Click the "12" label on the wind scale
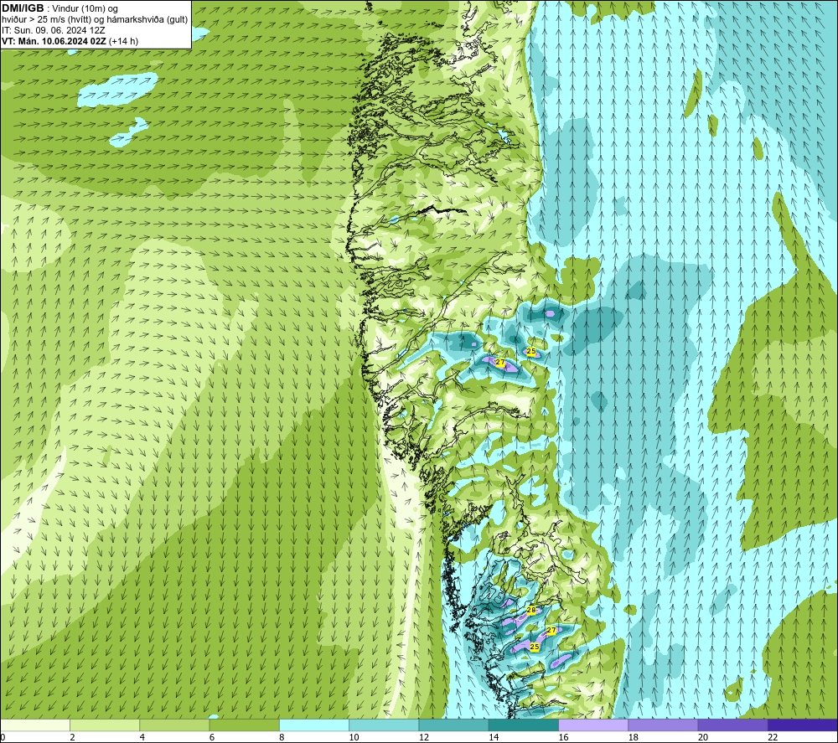Screen dimensions: 838x743 click(x=424, y=738)
